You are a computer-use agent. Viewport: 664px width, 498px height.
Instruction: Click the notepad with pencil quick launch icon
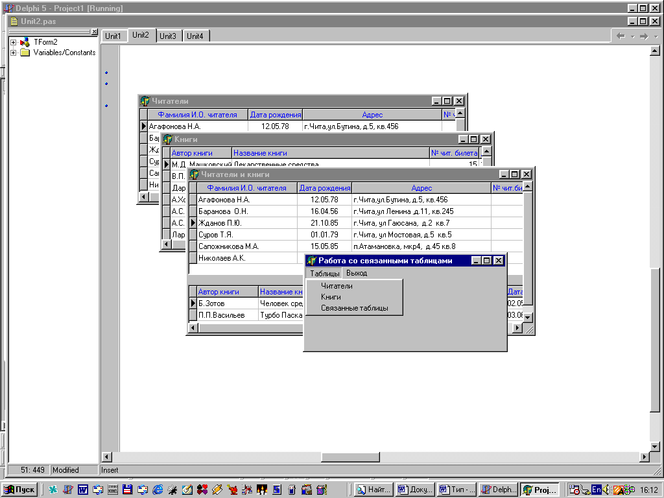187,490
